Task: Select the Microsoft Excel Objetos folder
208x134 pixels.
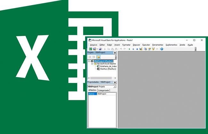Action: (106, 64)
